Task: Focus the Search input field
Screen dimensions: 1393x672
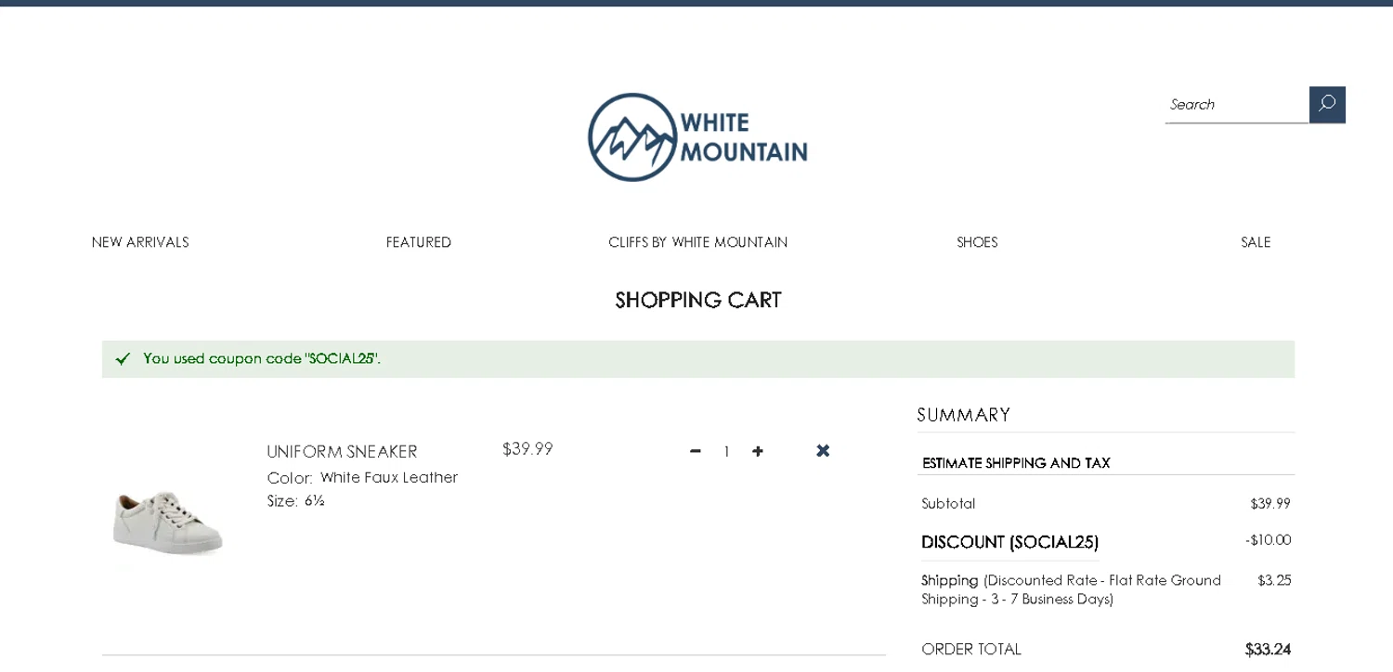Action: pos(1235,104)
